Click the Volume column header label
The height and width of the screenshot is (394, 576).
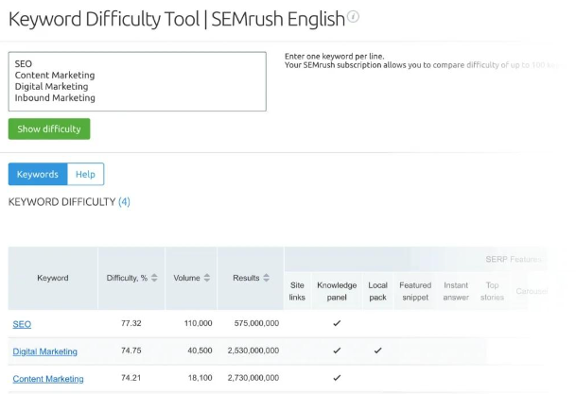click(186, 278)
